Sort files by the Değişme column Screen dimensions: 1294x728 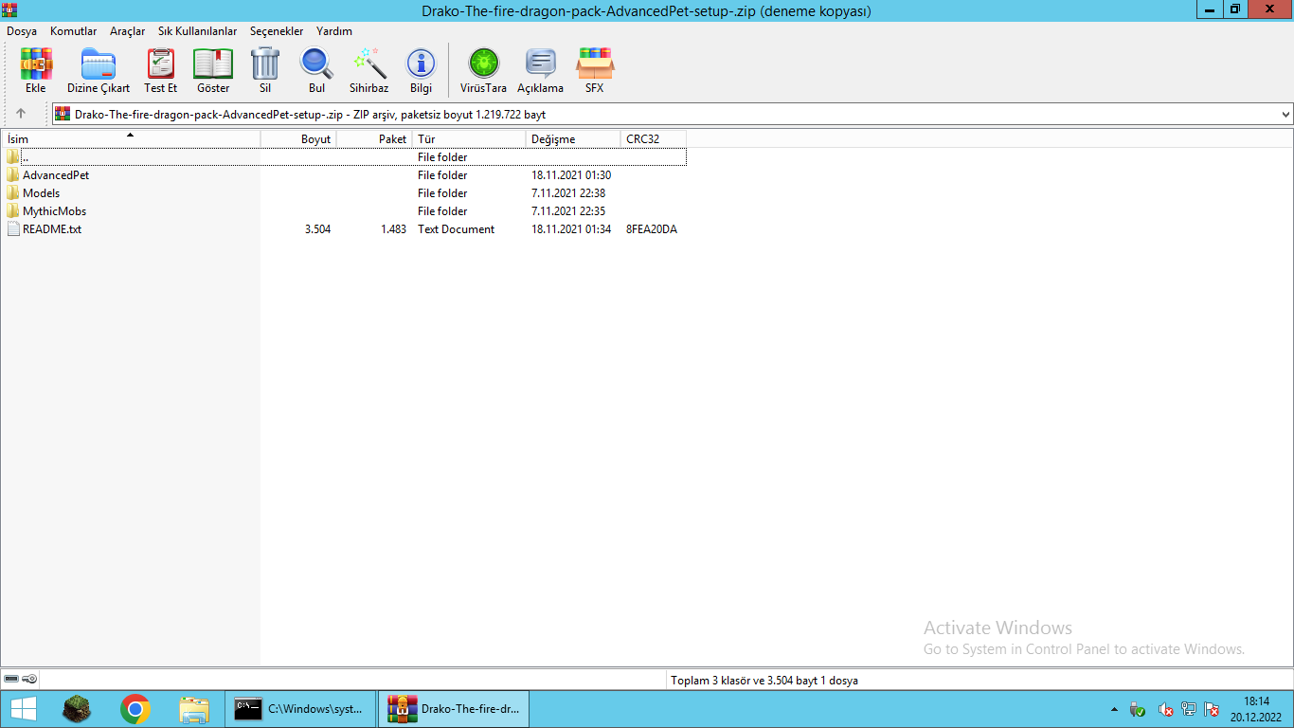[573, 139]
